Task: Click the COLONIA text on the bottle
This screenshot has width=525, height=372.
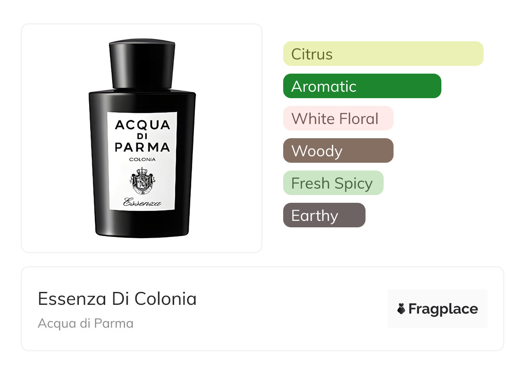Action: coord(142,160)
